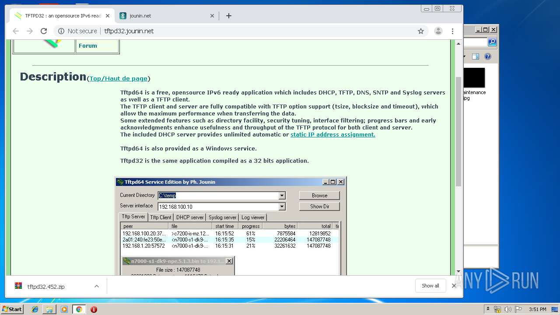Click search icon in background explorer window
Screen dimensions: 560x315
pyautogui.click(x=492, y=42)
